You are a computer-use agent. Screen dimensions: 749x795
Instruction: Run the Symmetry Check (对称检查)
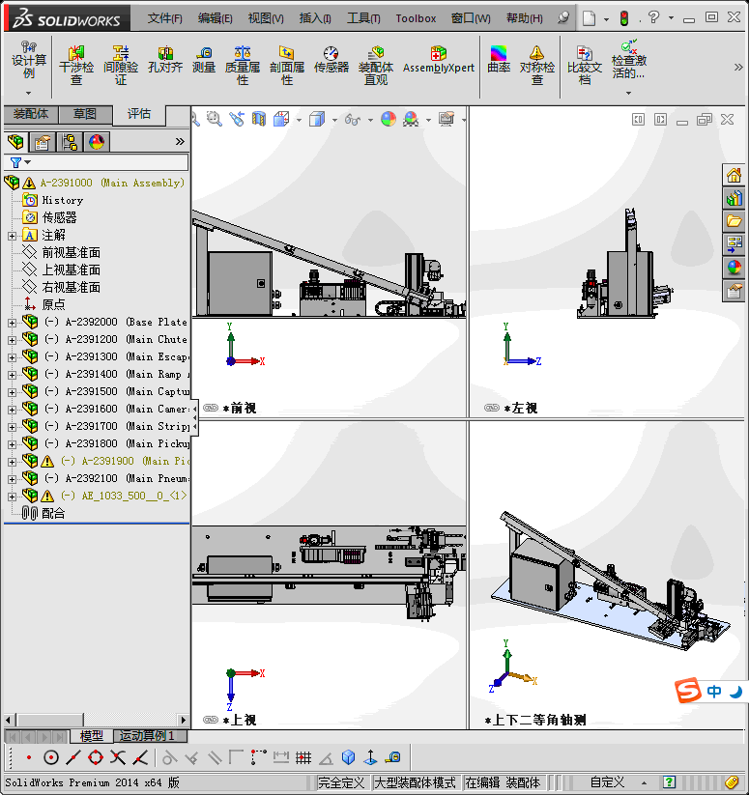537,66
